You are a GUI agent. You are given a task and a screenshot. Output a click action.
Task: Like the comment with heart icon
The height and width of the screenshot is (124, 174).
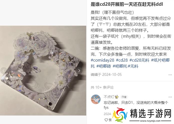pos(106,120)
